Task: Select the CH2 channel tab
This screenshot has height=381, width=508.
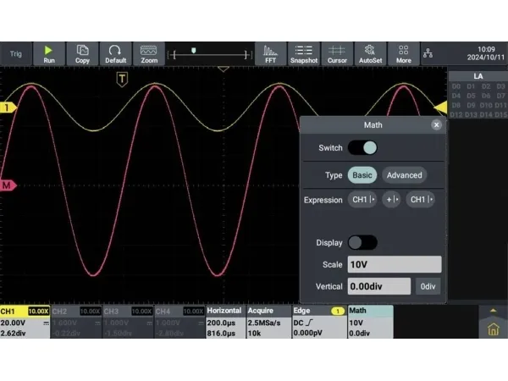Action: 75,323
